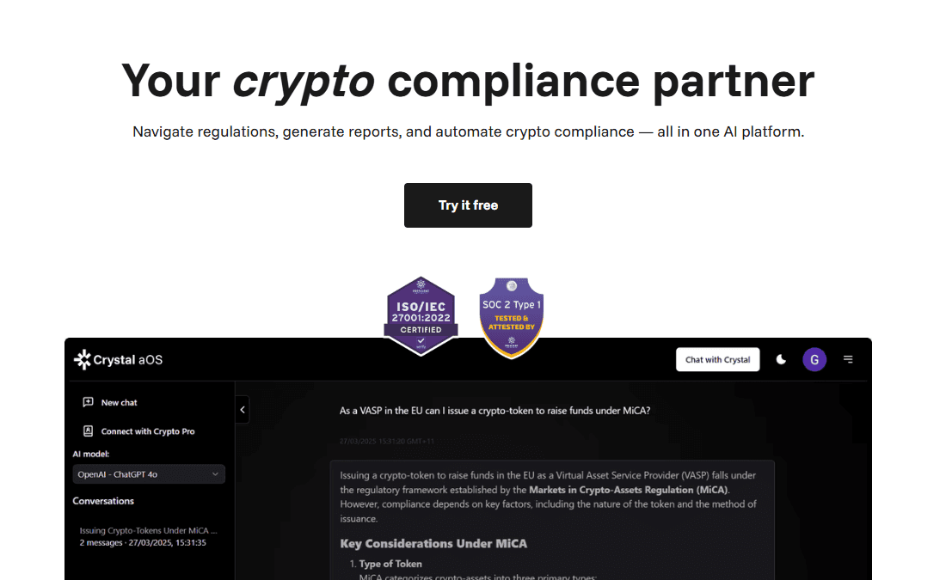Click the Key Considerations Under MiCA heading

[433, 544]
